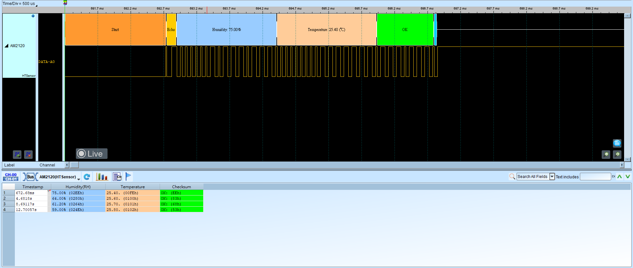Click the add channel icon at bottom left
This screenshot has height=268, width=633.
coord(17,154)
